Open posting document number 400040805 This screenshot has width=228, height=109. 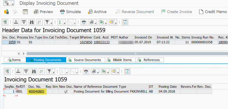(x=36, y=92)
